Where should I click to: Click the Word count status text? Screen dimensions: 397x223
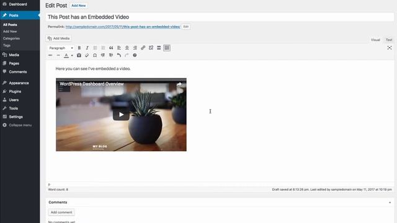coord(58,190)
